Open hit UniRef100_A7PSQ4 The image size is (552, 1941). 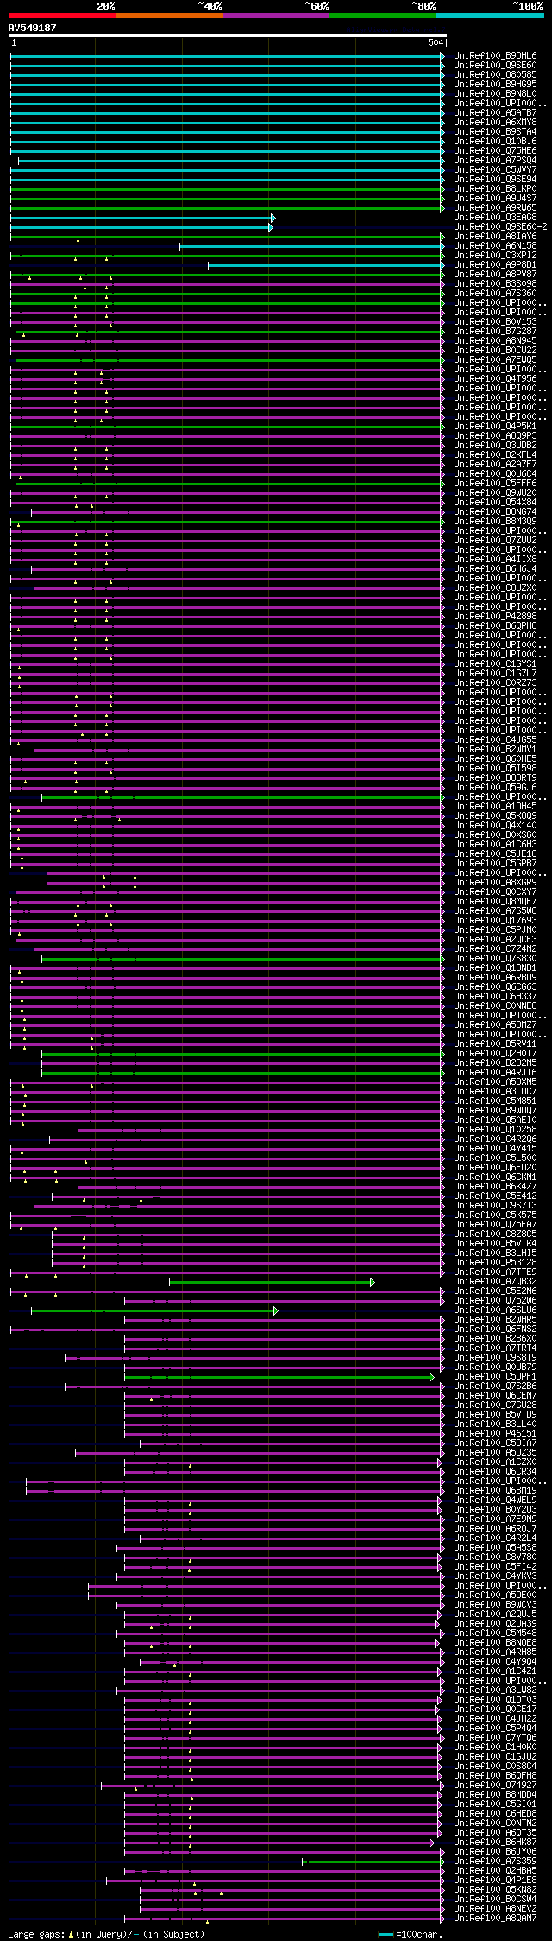(495, 160)
